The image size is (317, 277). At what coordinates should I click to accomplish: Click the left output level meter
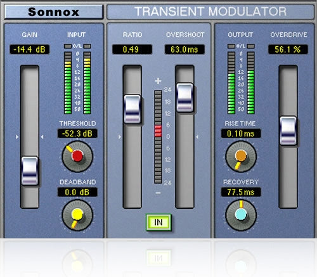[x=231, y=82]
